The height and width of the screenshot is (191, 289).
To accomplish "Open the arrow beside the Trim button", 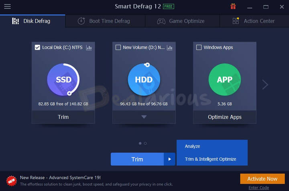I will click(x=169, y=159).
